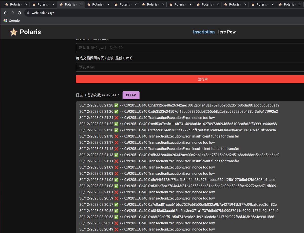The image size is (304, 233).
Task: Click the Polaris star logo in the header
Action: coord(13,32)
